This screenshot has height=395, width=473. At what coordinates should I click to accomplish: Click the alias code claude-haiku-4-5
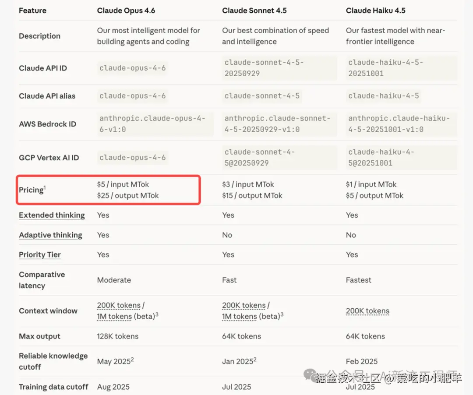pyautogui.click(x=383, y=95)
